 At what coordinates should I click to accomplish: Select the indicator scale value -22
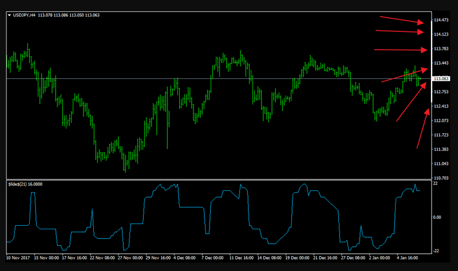(x=436, y=251)
